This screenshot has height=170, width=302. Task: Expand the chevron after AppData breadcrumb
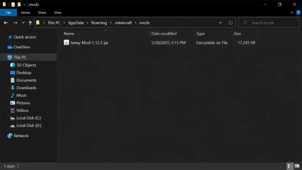click(x=87, y=23)
